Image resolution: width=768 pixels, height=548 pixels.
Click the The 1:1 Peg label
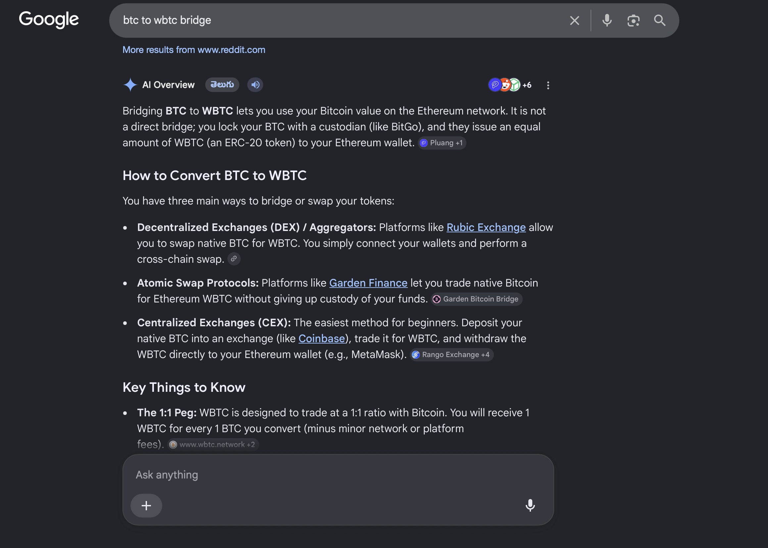[x=167, y=413]
